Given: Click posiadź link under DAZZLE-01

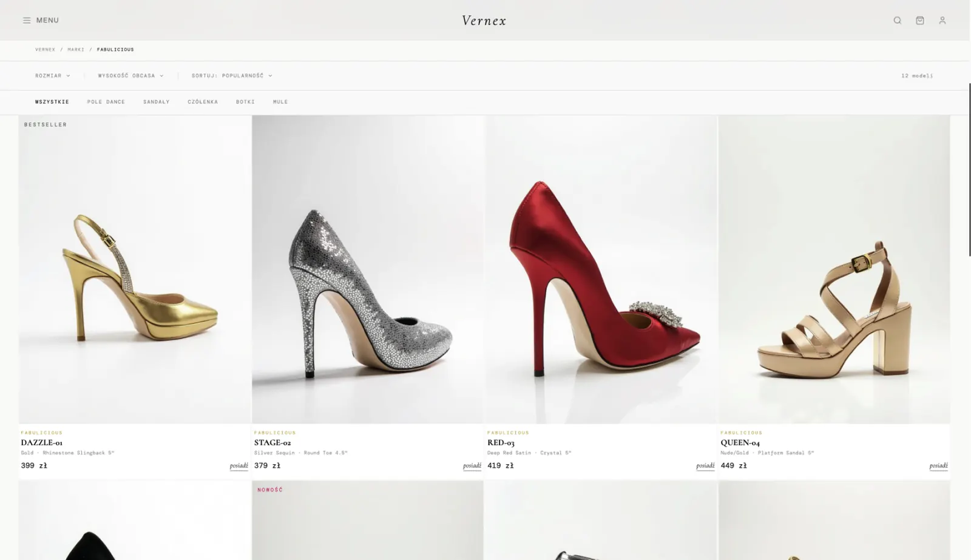Looking at the screenshot, I should (x=239, y=466).
